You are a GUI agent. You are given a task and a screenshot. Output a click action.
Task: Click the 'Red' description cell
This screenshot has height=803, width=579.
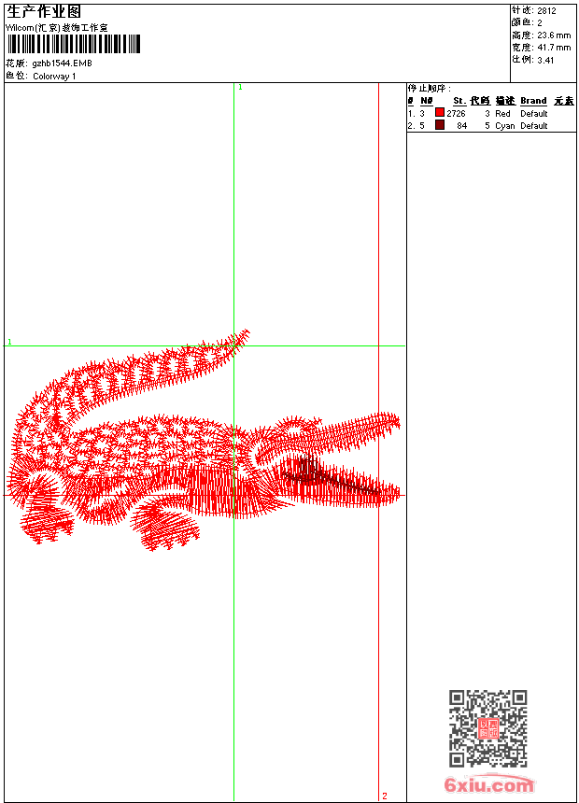502,114
